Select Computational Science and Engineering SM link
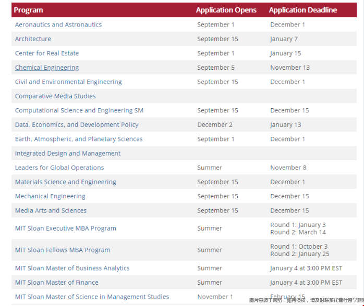Viewport: 364px width, 306px height. 79,110
